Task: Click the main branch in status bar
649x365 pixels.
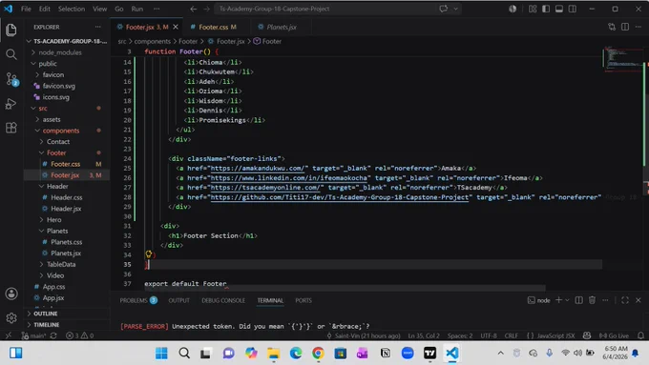Action: 34,335
